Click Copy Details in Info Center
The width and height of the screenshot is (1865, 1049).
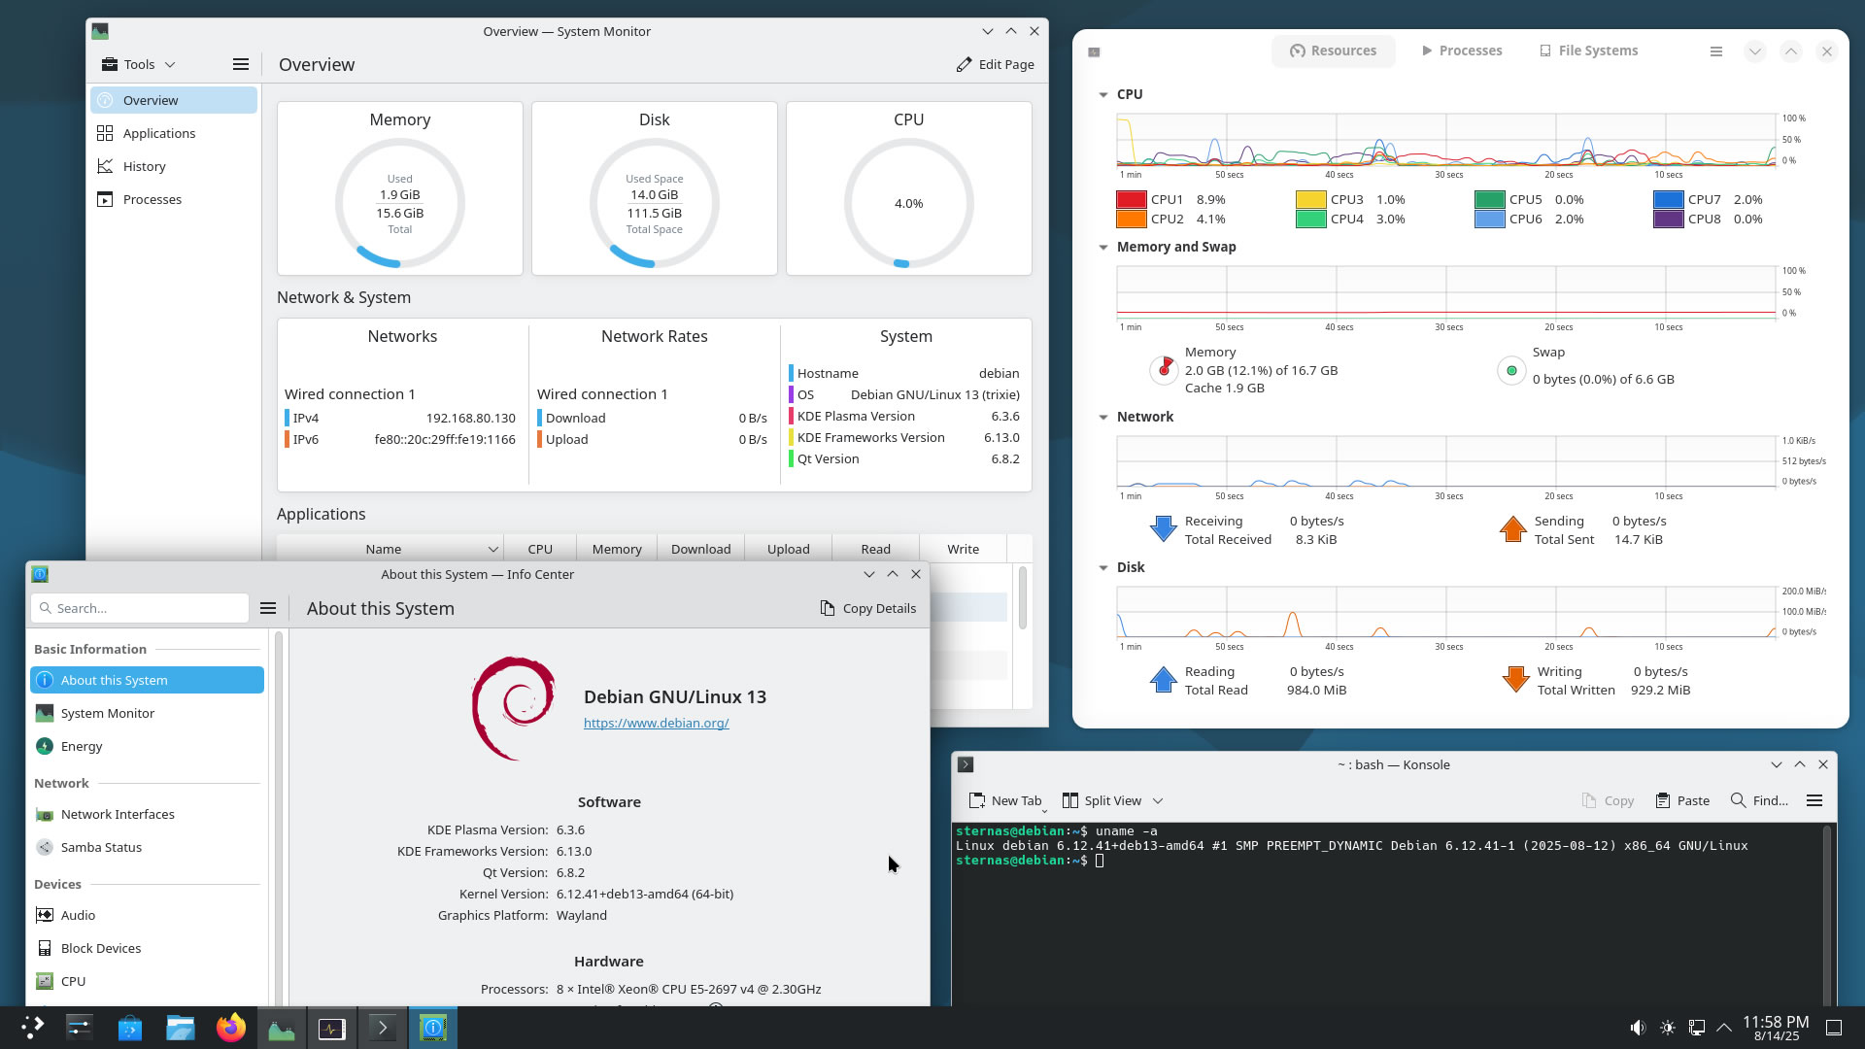pos(868,608)
